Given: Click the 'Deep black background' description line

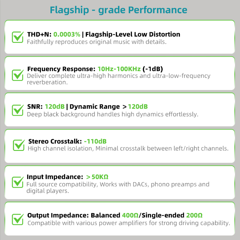Looking at the screenshot, I should tap(113, 114).
